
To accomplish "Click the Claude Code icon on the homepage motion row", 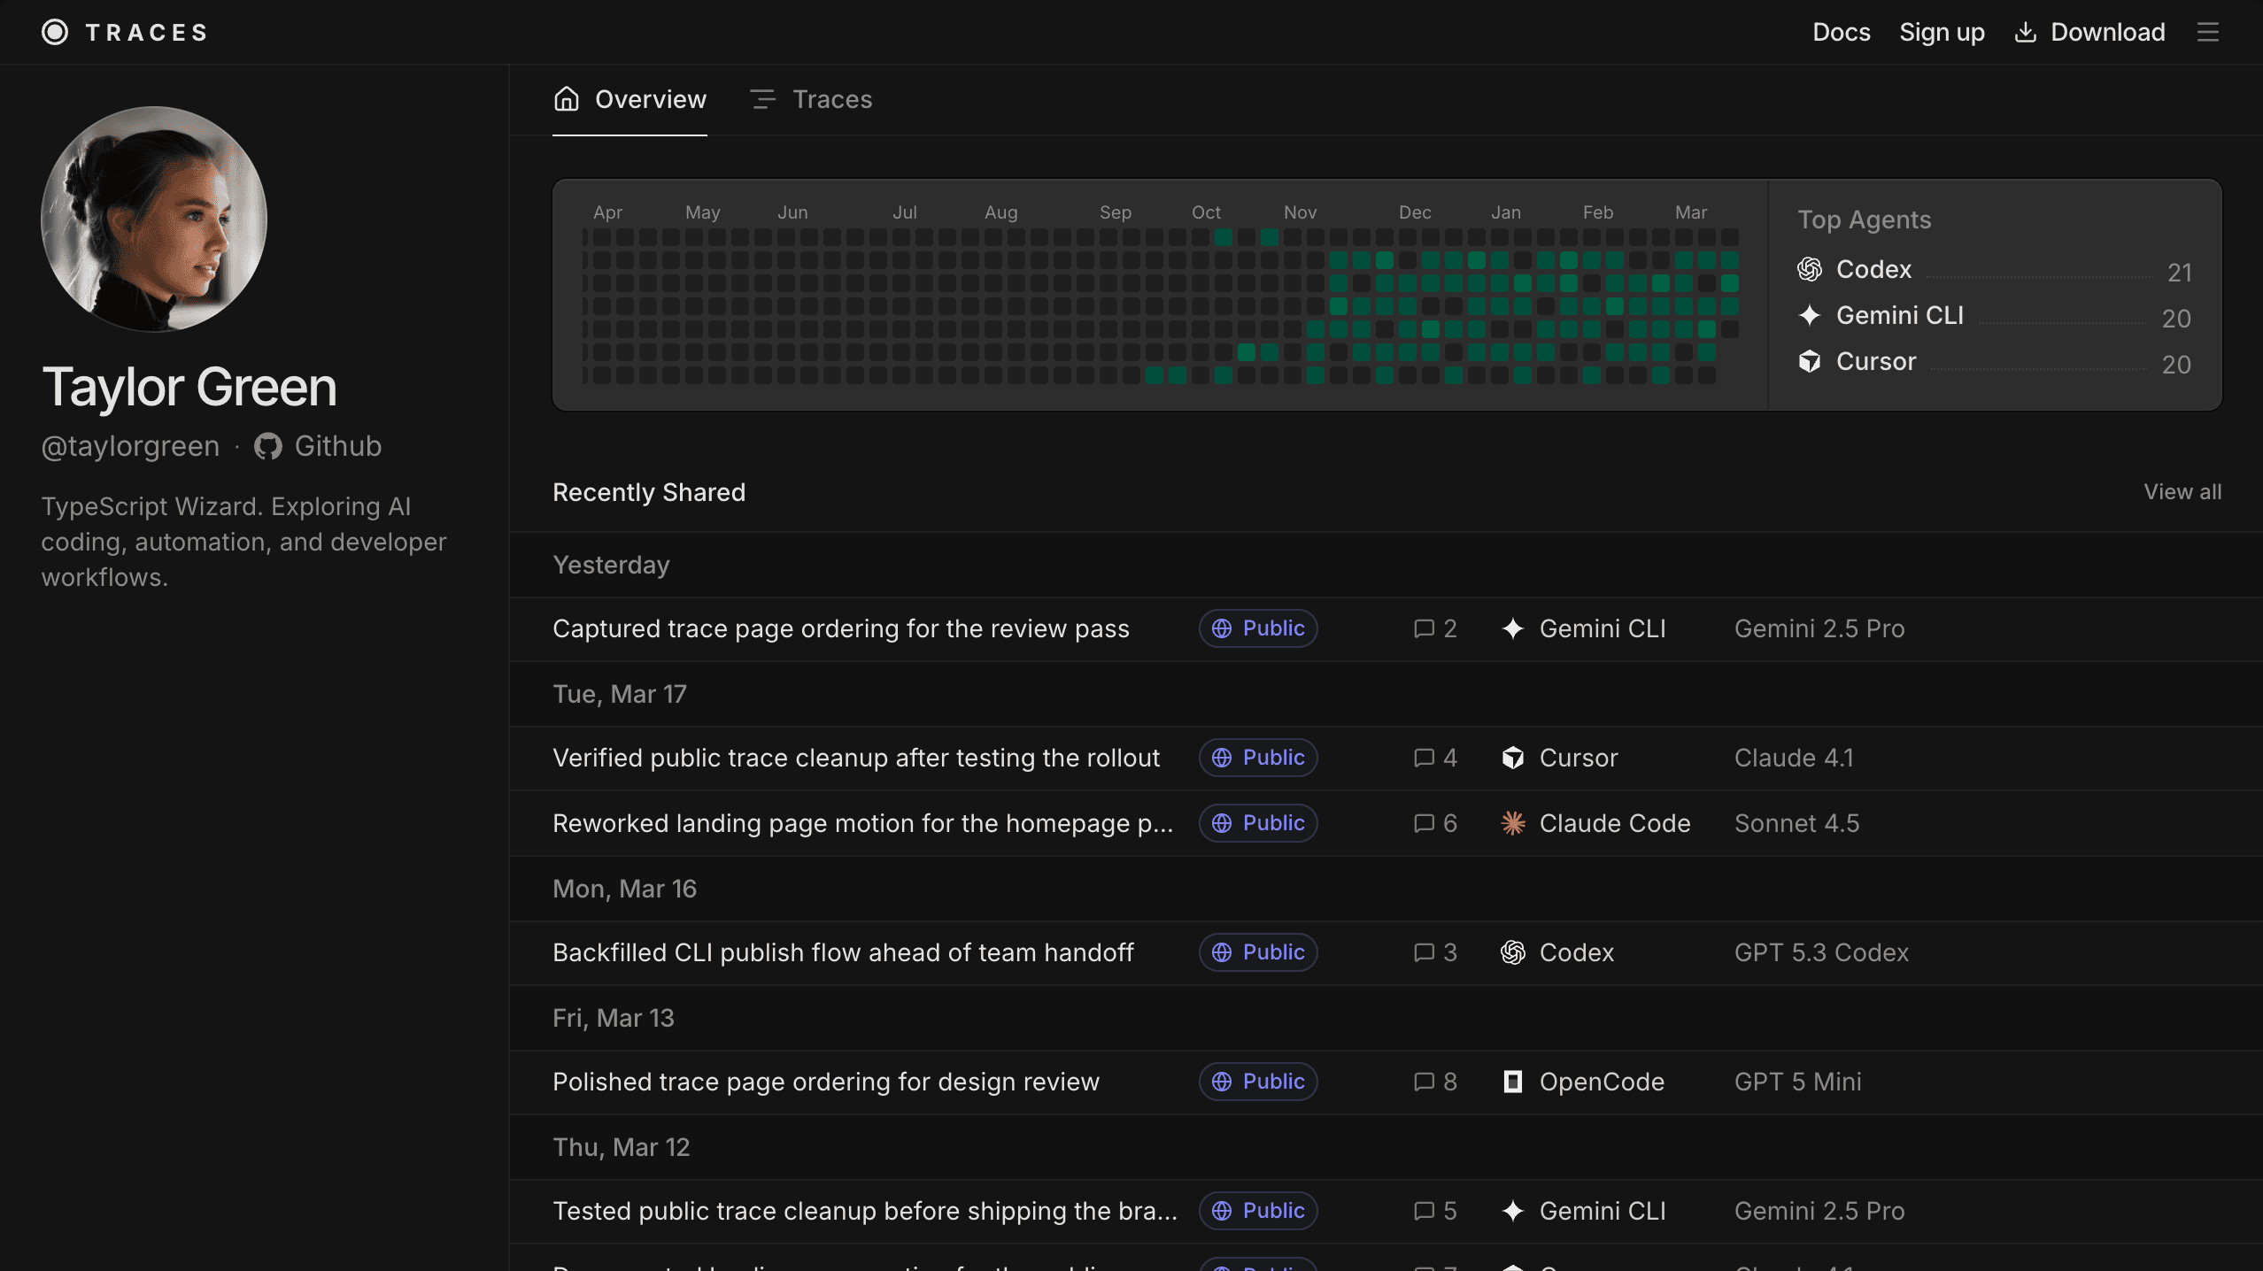I will 1514,823.
